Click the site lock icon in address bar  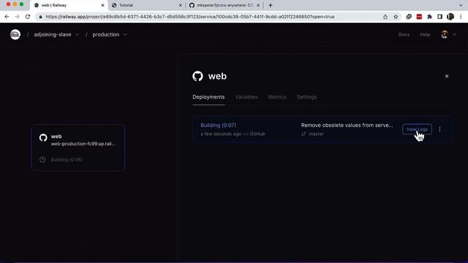tap(41, 17)
